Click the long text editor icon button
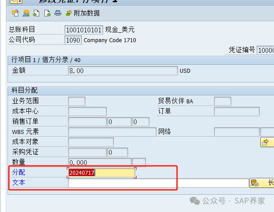274x212 pixels. 262,183
